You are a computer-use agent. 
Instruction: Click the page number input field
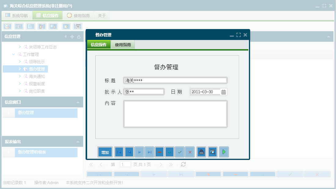(x=125, y=164)
